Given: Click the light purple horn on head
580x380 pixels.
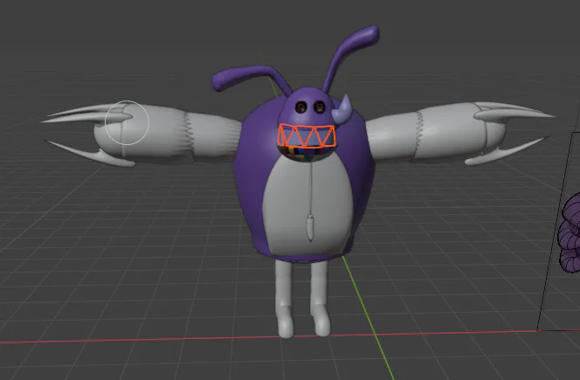Looking at the screenshot, I should 342,109.
